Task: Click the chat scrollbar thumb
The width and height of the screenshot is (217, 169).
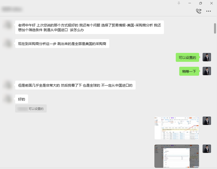Action: coord(215,28)
